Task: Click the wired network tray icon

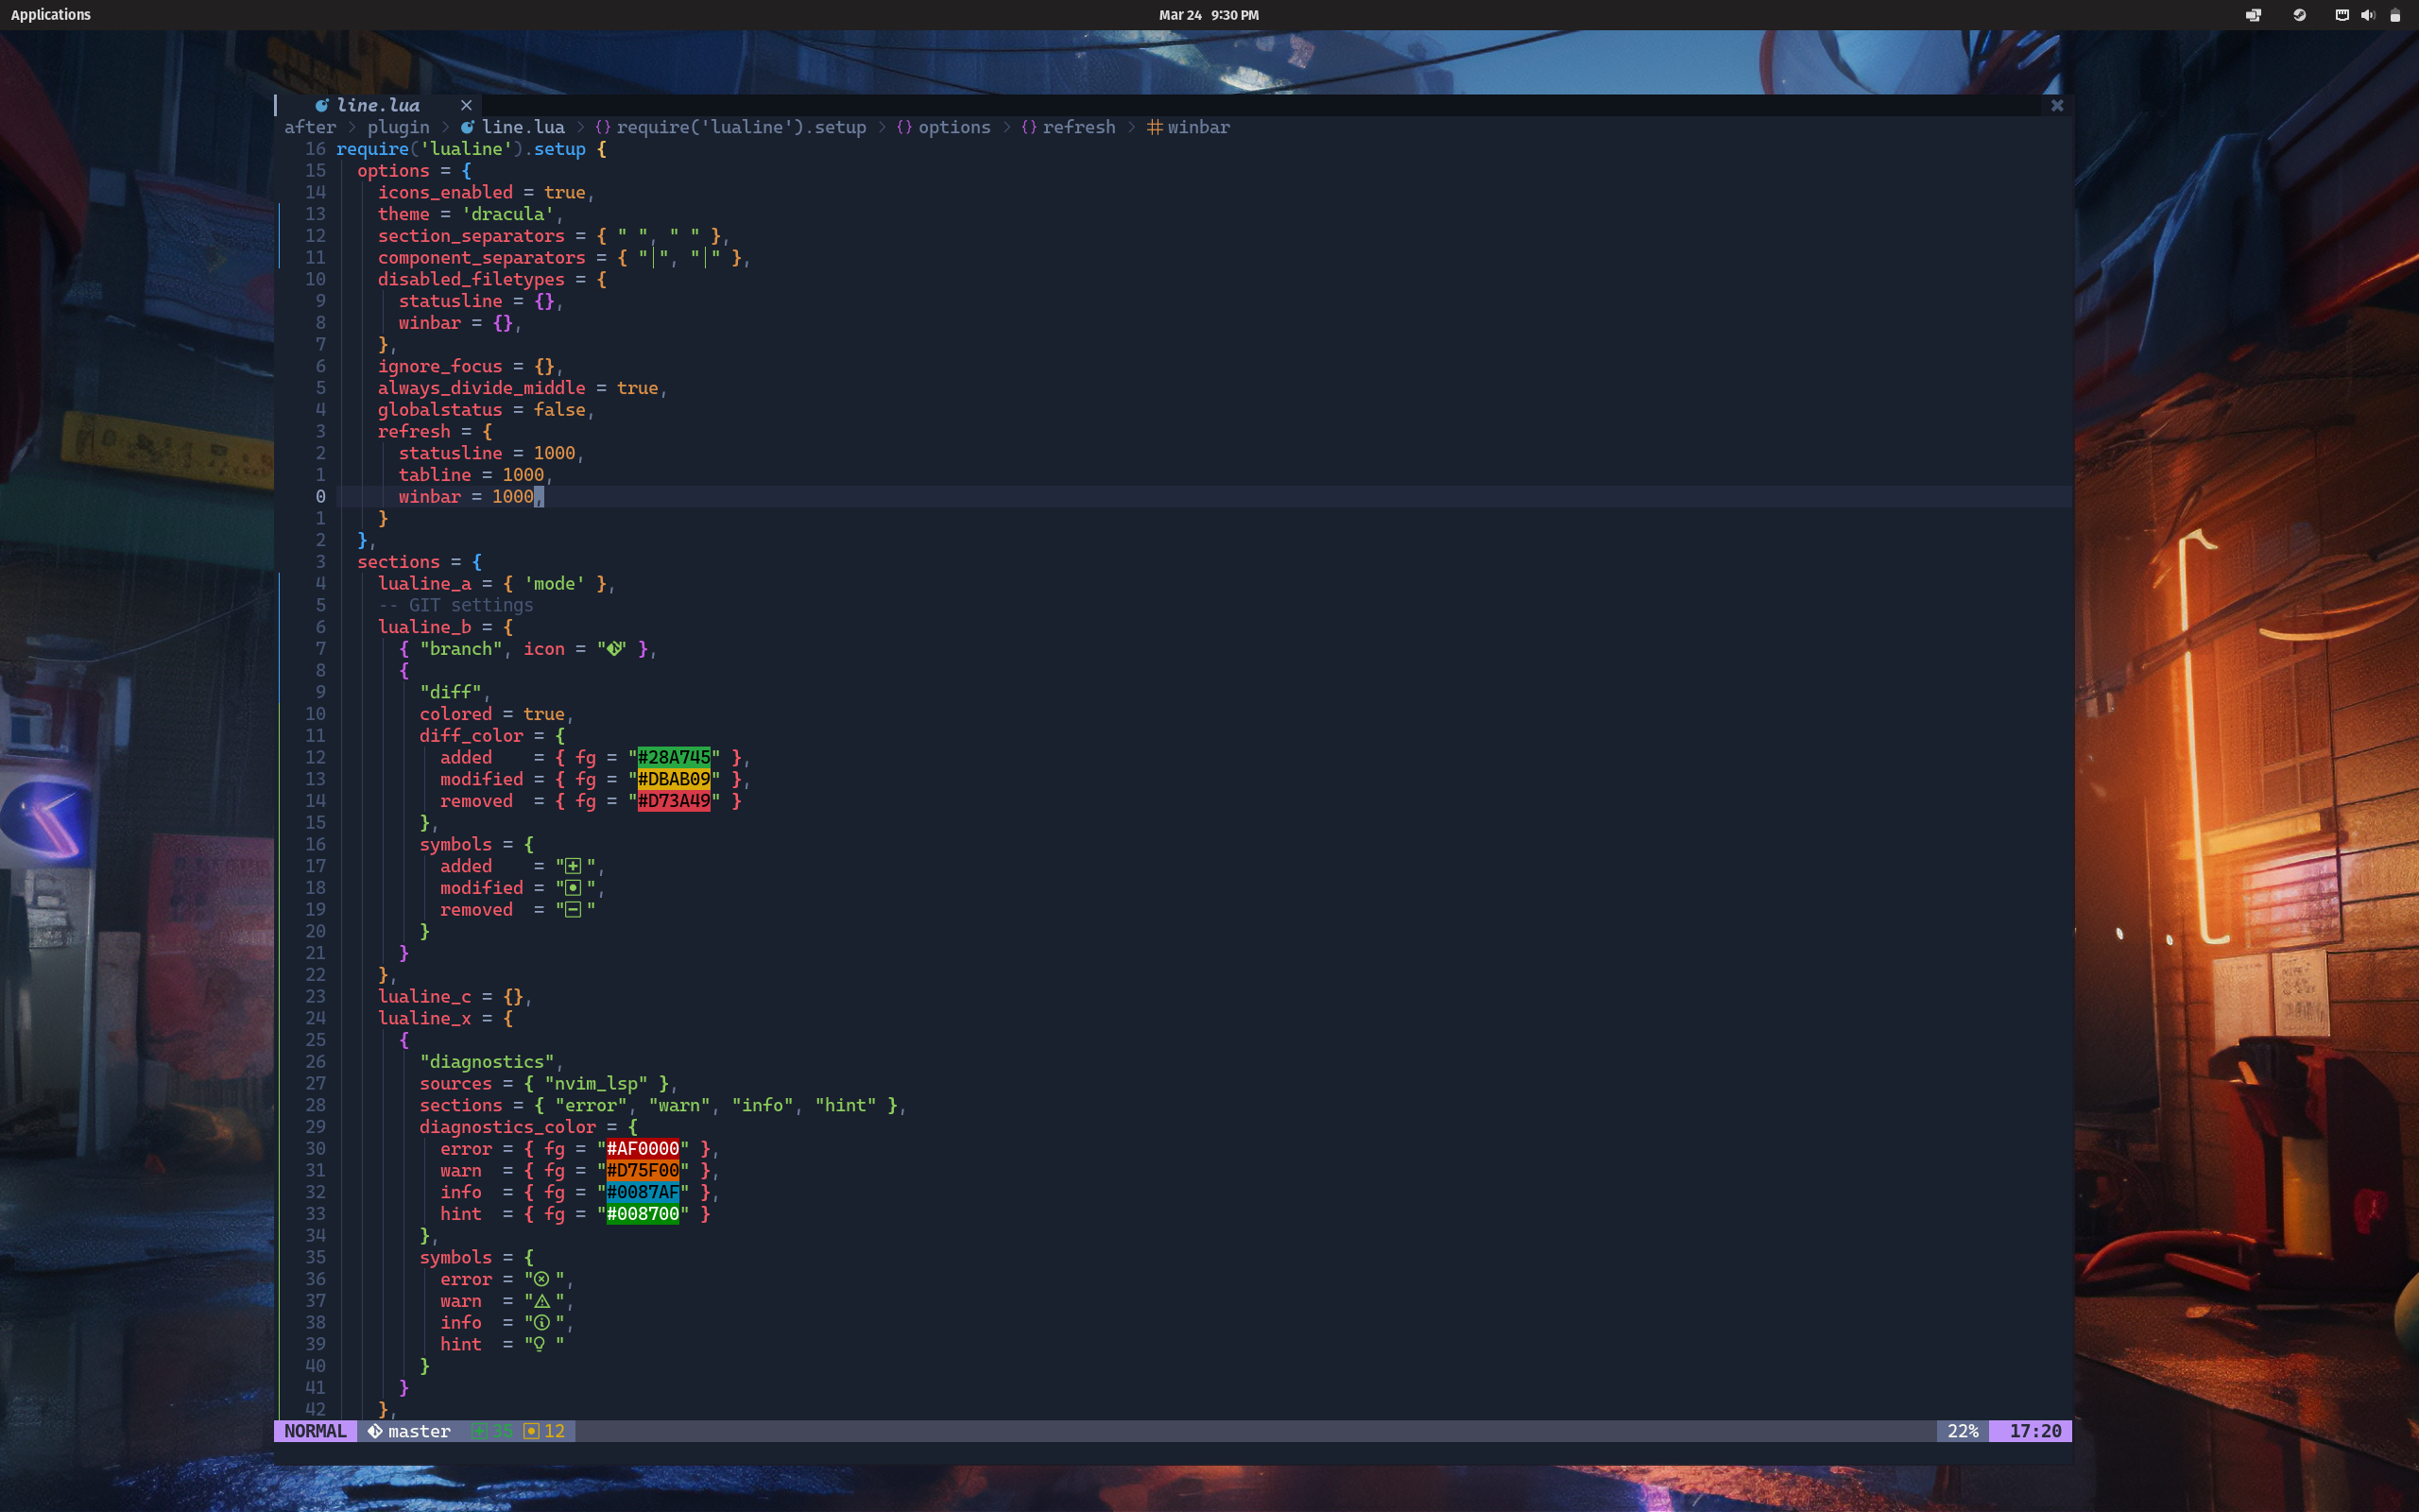Action: (x=2341, y=15)
